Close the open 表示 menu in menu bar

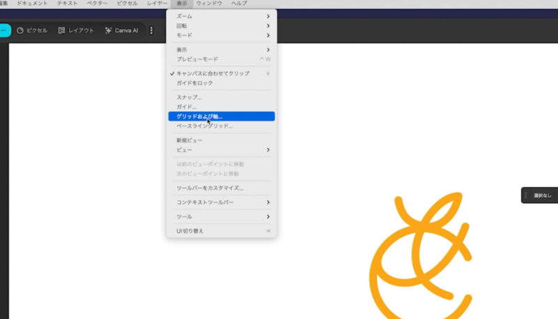point(182,3)
